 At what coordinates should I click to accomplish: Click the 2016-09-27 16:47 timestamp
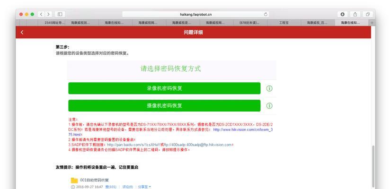89,187
